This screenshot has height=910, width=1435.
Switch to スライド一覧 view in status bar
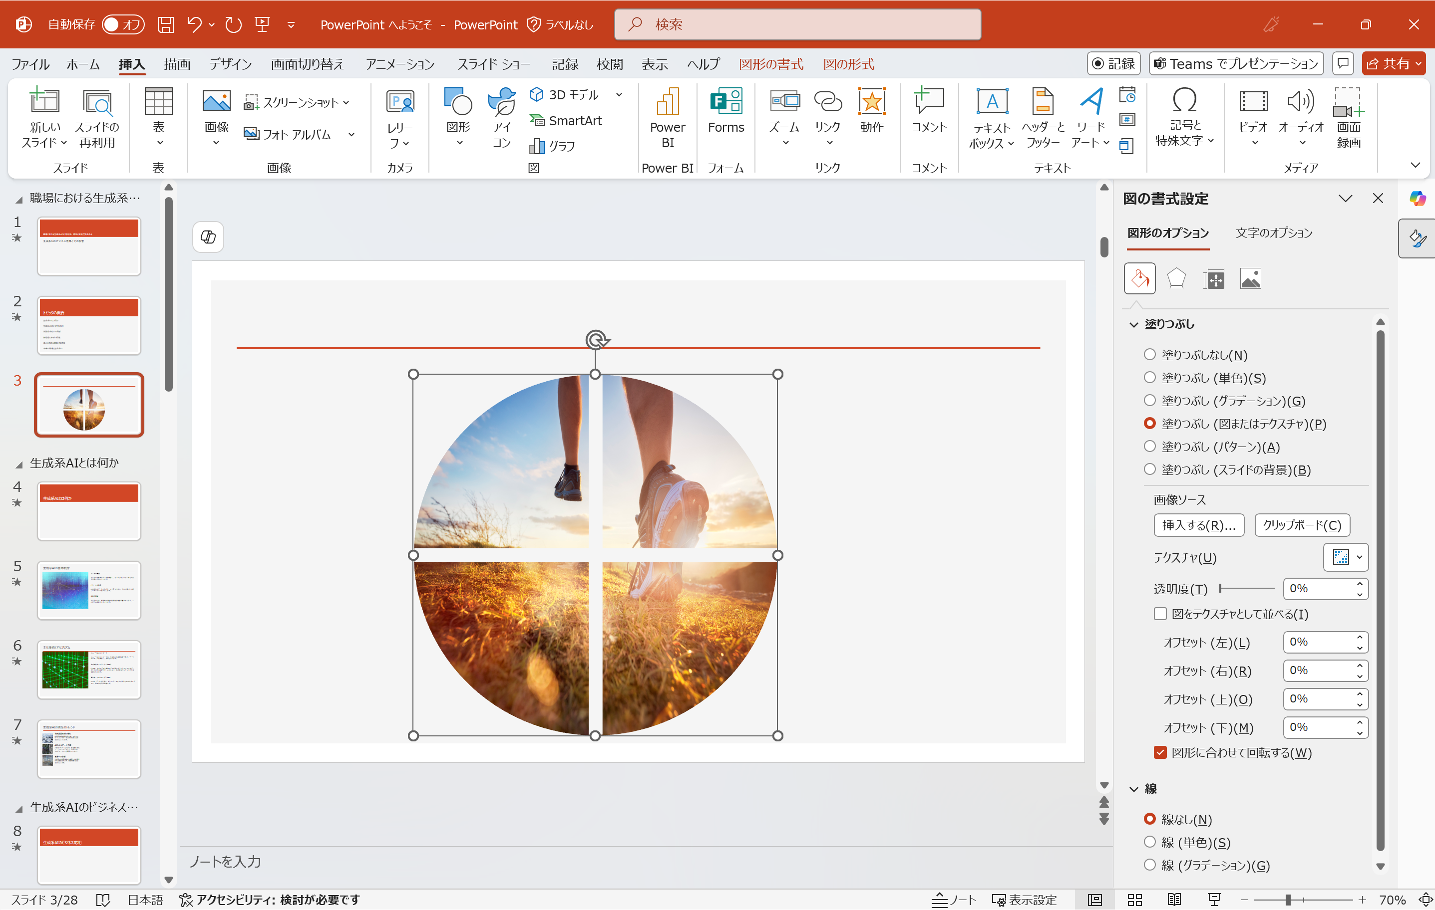[1134, 900]
